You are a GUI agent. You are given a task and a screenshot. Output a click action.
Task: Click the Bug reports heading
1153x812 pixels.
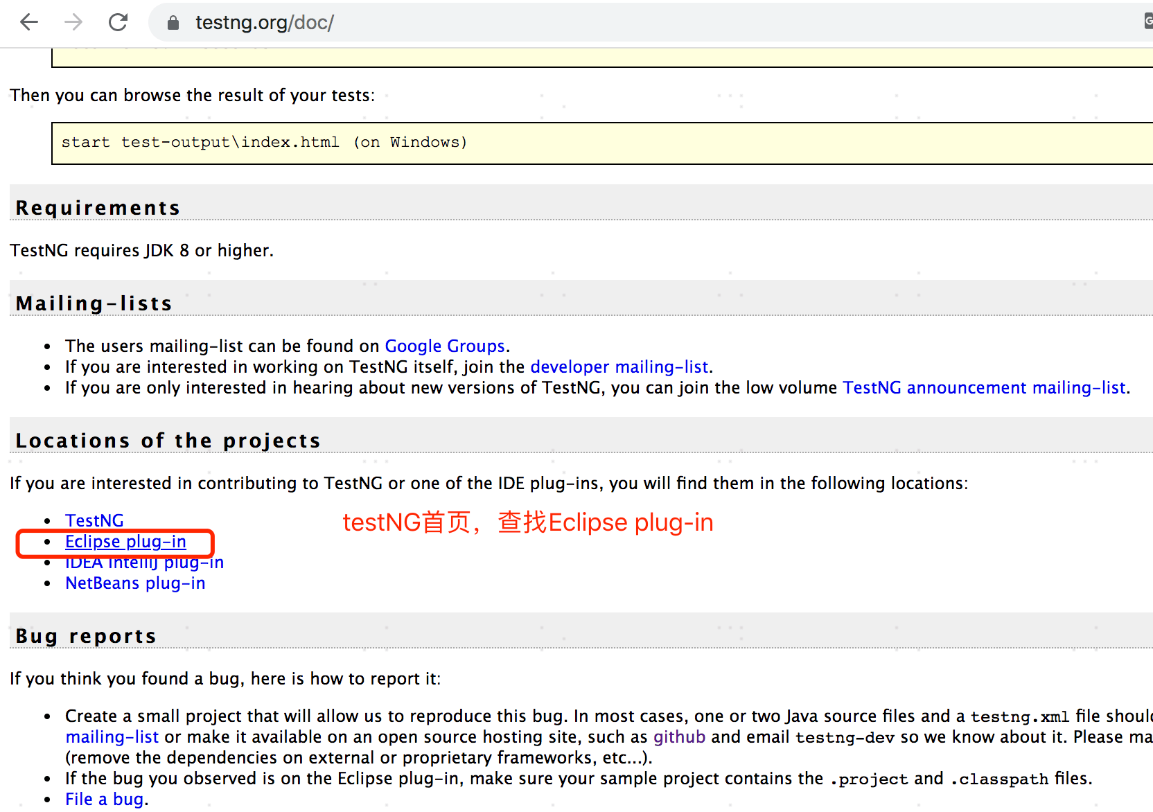tap(86, 636)
